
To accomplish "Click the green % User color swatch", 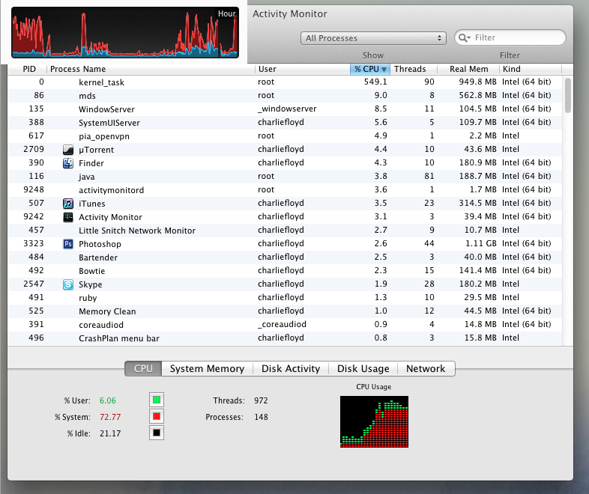I will pos(157,400).
